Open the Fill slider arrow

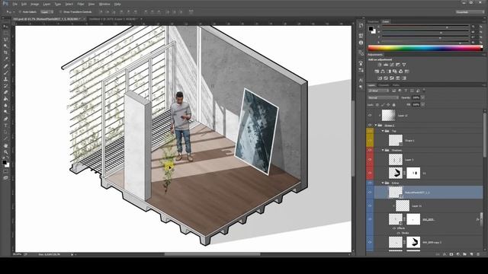click(x=422, y=105)
